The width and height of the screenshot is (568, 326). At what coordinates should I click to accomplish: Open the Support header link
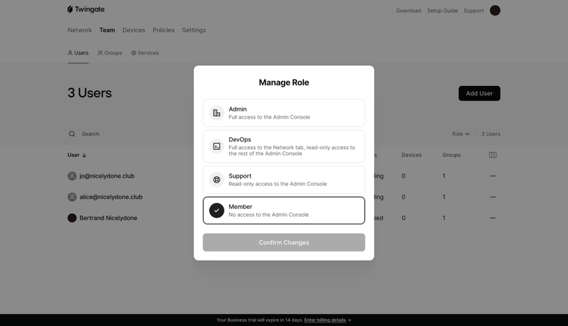coord(474,11)
